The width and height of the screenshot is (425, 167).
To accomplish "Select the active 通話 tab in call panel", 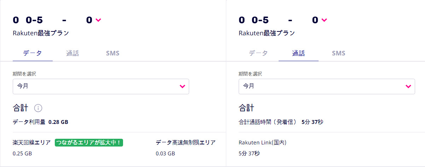I will (x=298, y=53).
